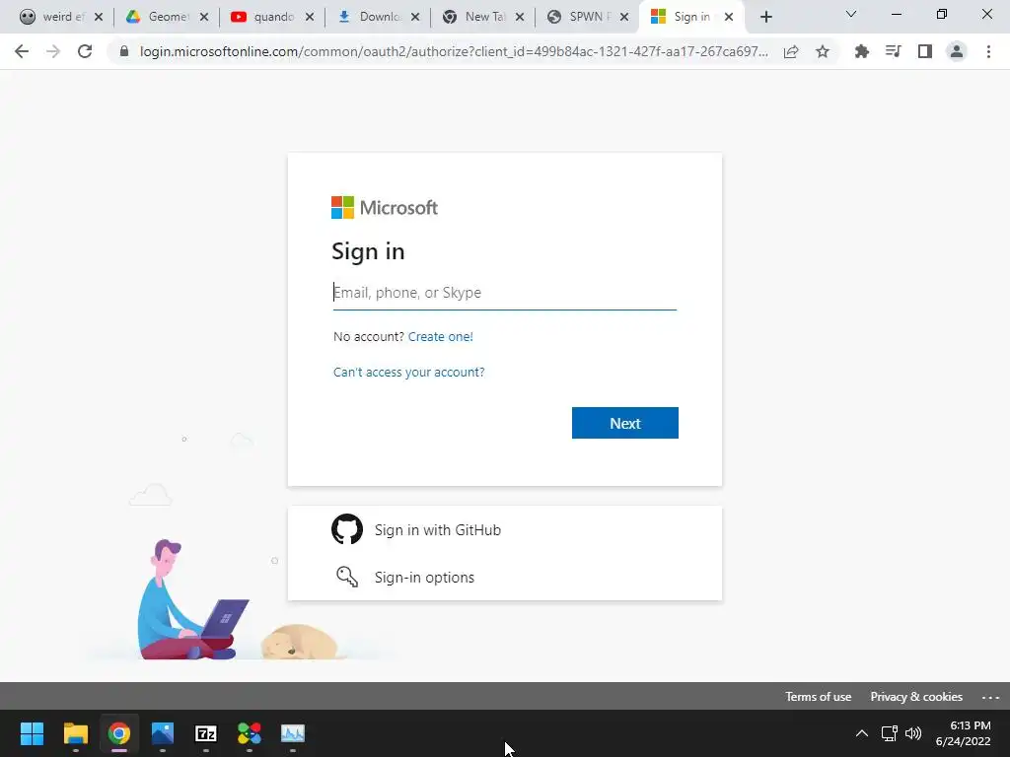Click the Microsoft logo
The image size is (1010, 757).
385,207
